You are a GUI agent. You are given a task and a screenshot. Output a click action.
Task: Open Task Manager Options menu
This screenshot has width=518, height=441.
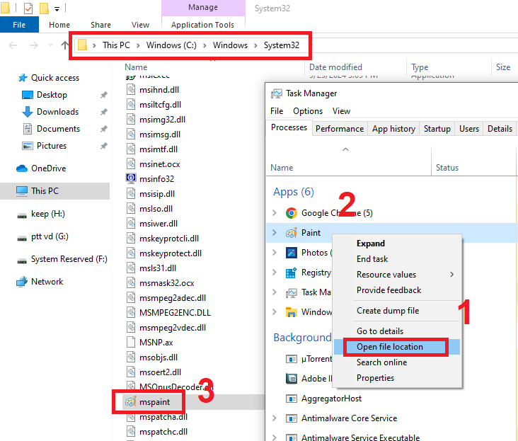click(x=308, y=111)
